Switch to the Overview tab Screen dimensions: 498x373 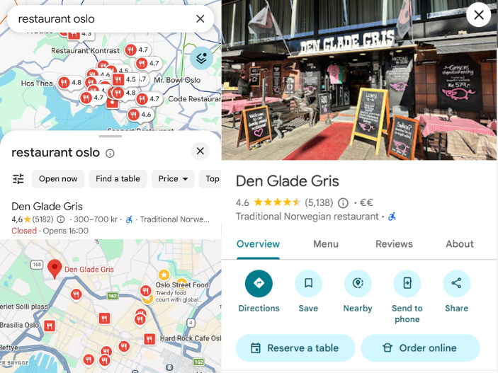(258, 244)
